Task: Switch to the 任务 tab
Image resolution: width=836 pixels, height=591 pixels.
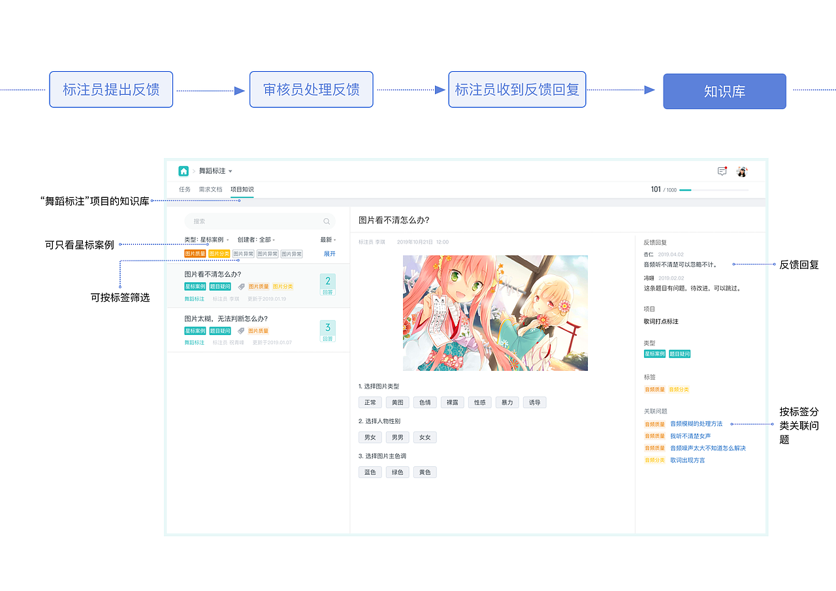Action: coord(185,189)
